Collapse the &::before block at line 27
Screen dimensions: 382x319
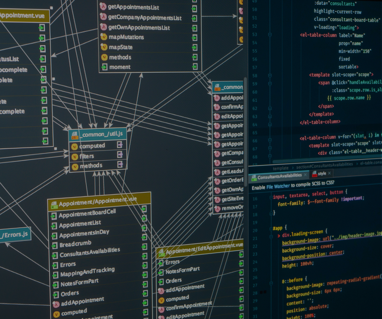(x=271, y=283)
